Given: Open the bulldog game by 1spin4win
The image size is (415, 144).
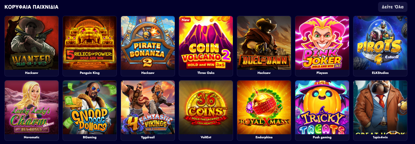Looking at the screenshot, I should pyautogui.click(x=380, y=107).
